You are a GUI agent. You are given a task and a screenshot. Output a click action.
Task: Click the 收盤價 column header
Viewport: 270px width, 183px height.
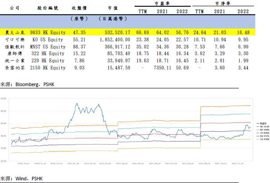pyautogui.click(x=79, y=8)
